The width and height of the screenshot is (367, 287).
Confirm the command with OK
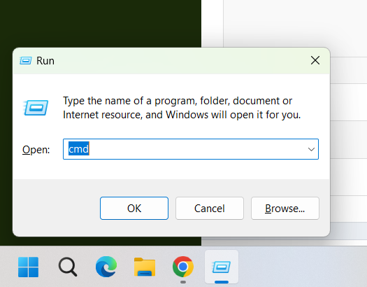tap(134, 209)
